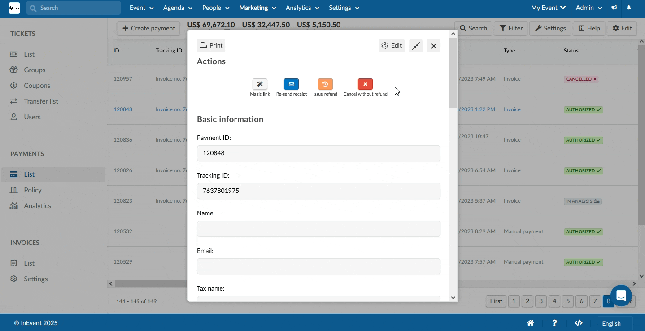Screen dimensions: 645x331
Task: Go to page 5
Action: pyautogui.click(x=568, y=301)
